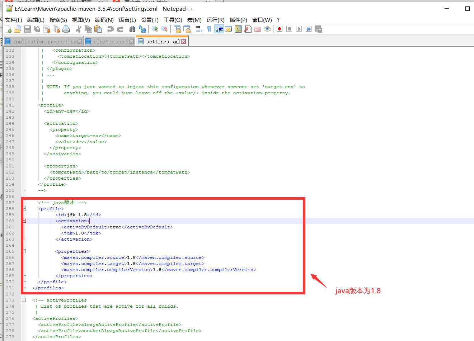
Task: Save the current file using the floppy icon
Action: [27, 29]
